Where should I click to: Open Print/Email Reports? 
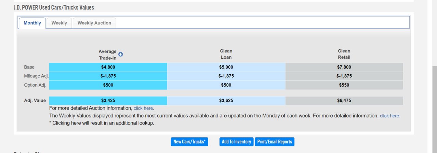coord(275,142)
